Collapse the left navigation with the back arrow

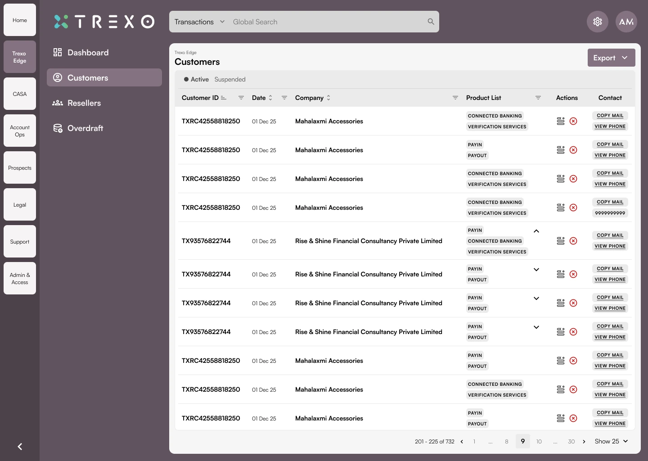pyautogui.click(x=20, y=447)
